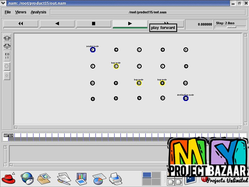Viewport: 249px width, 187px height.
Task: Open the email envelope icon in panel
Action: click(x=44, y=179)
